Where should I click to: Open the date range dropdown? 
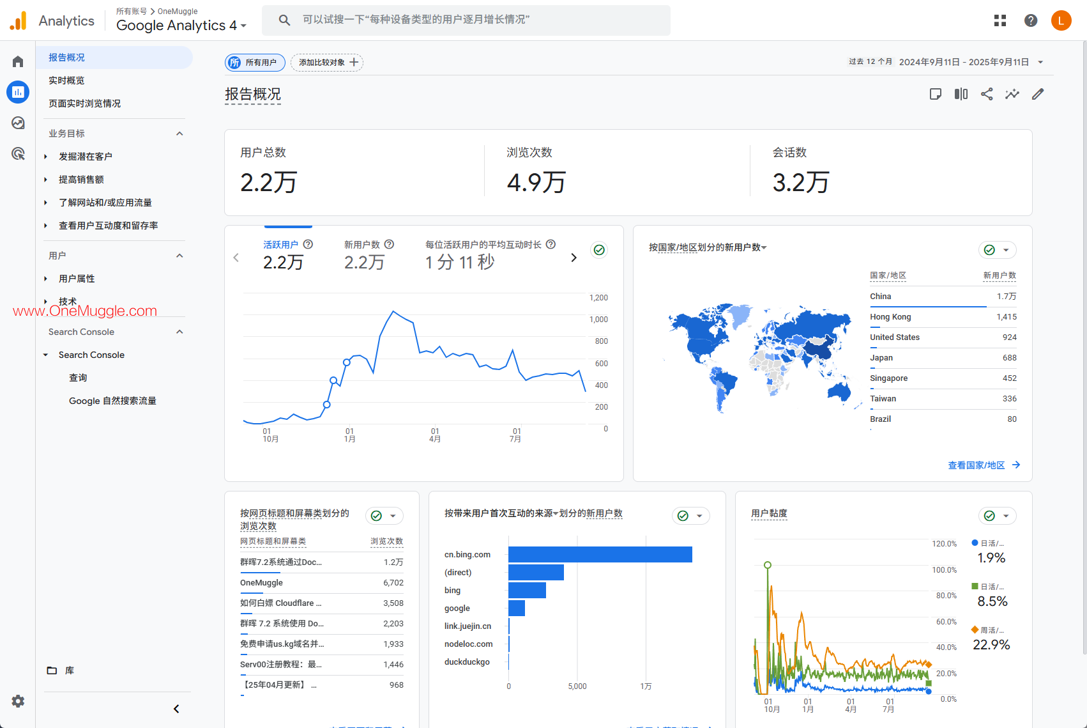1040,62
